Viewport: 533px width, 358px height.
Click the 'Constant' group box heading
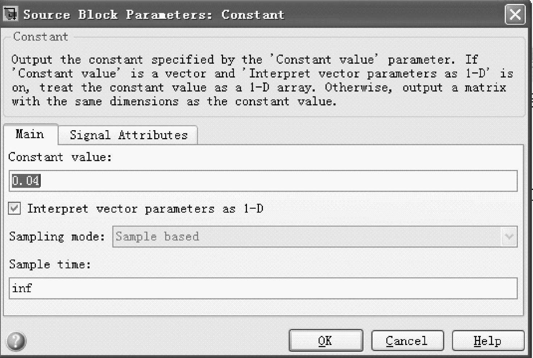coord(40,37)
